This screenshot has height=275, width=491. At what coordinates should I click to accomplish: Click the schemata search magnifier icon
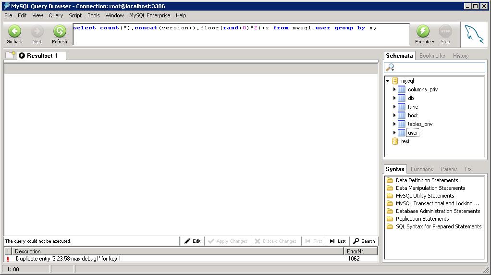(390, 67)
